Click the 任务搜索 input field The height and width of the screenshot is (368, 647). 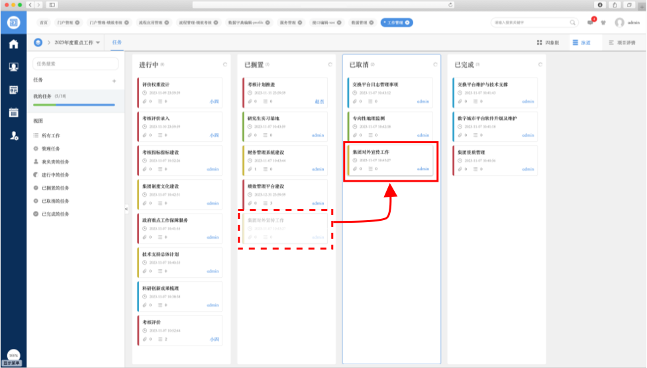pyautogui.click(x=75, y=64)
